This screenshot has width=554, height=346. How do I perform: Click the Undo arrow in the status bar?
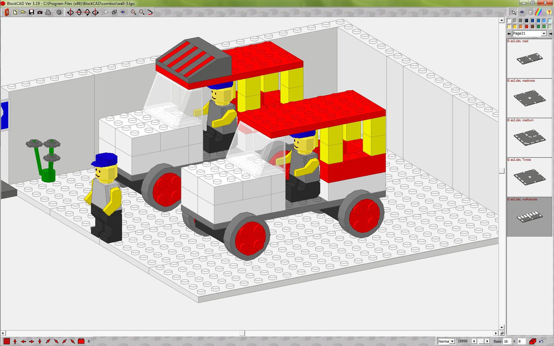click(541, 341)
